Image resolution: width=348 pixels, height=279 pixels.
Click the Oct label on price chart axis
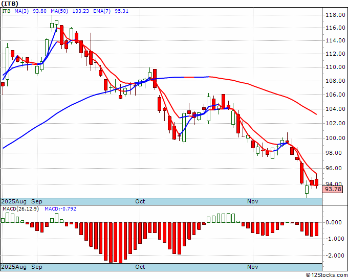pyautogui.click(x=140, y=201)
